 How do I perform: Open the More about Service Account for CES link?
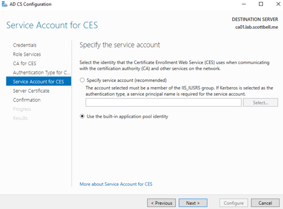pyautogui.click(x=116, y=184)
